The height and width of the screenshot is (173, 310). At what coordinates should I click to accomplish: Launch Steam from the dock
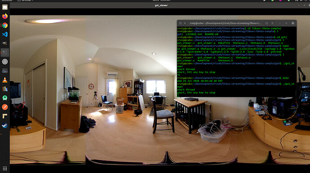(x=5, y=125)
